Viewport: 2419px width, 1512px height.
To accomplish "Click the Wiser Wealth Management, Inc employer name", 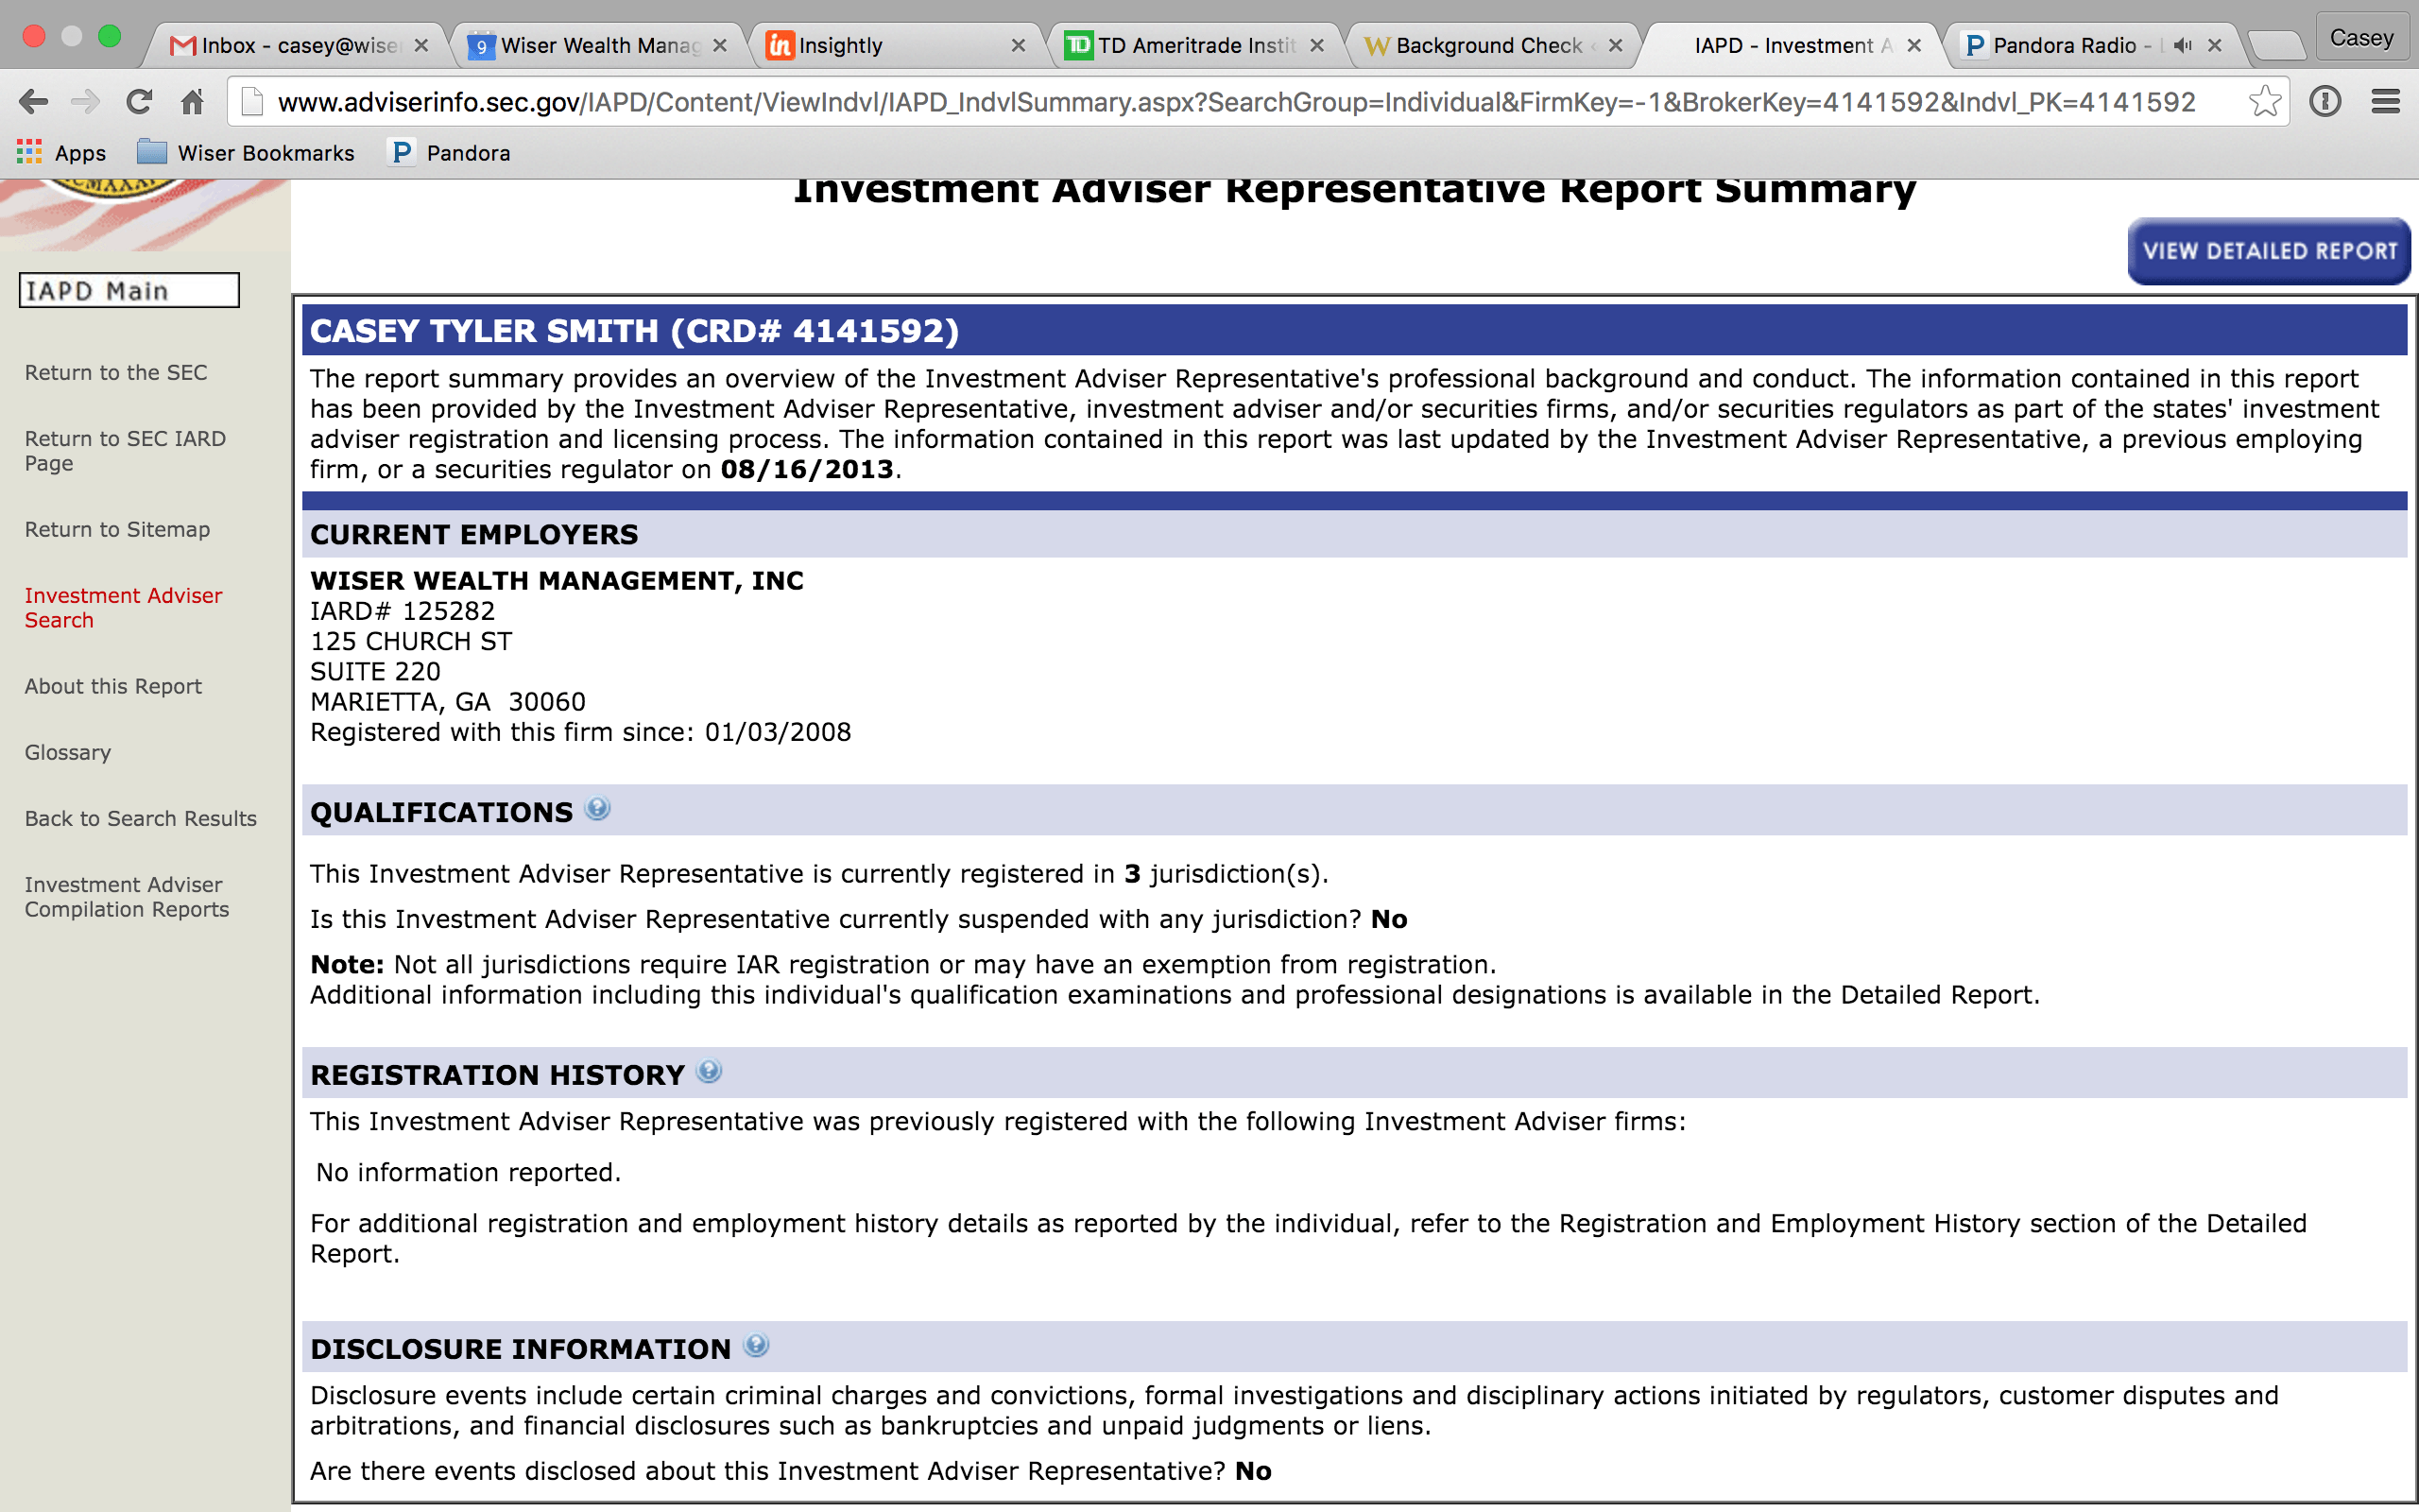I will [557, 580].
